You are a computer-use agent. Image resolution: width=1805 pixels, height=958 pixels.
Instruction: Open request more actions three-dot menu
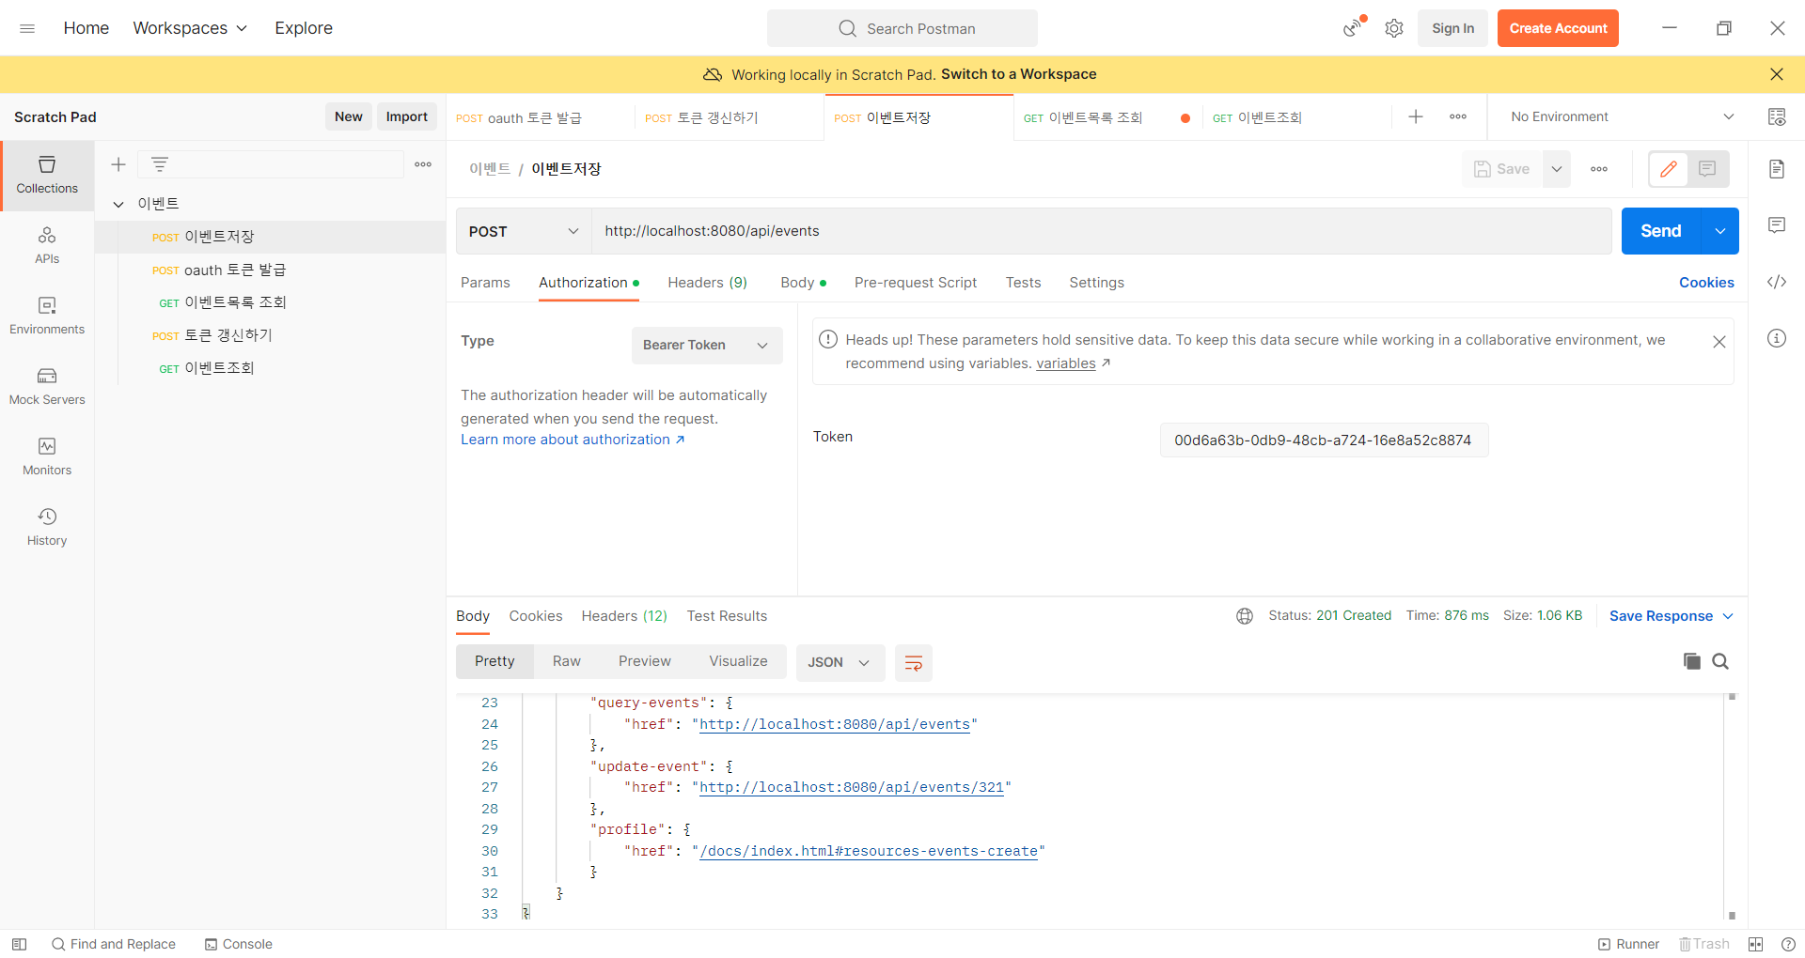[x=1599, y=169]
